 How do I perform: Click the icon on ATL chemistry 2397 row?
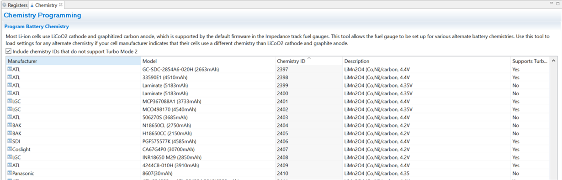coord(10,69)
